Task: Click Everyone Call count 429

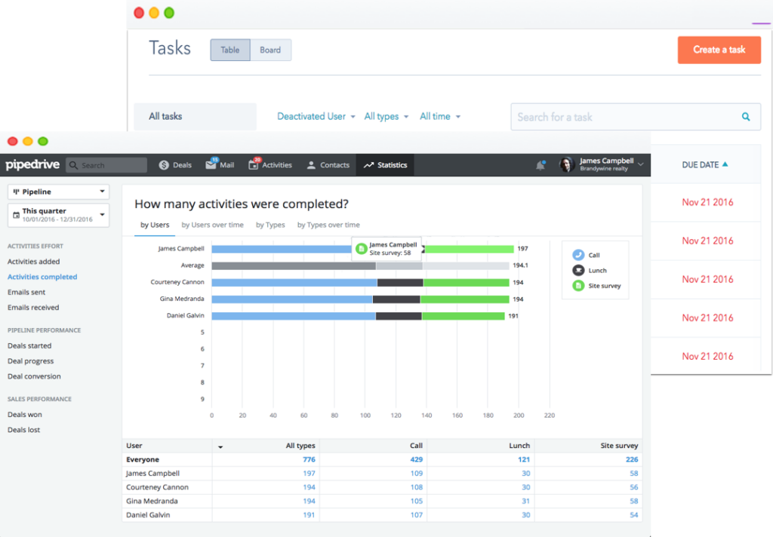Action: (417, 459)
